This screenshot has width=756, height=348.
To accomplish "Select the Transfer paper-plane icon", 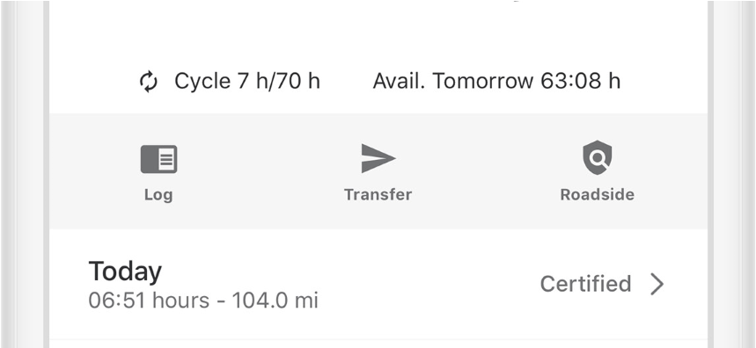I will (x=378, y=158).
